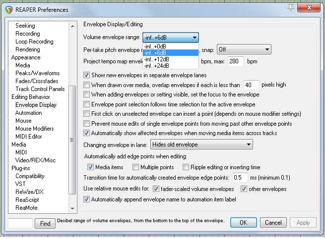Select Compatibility category
Image resolution: width=325 pixels, height=239 pixels.
tap(30, 176)
